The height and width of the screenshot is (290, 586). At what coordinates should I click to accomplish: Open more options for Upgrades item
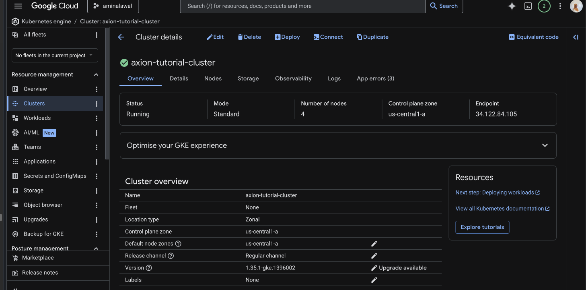(97, 220)
